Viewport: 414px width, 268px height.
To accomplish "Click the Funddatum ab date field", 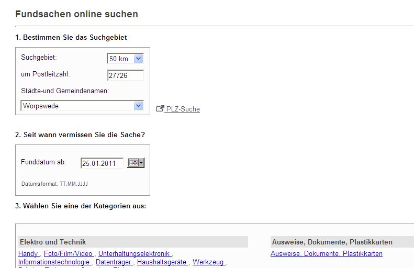I will pos(102,163).
